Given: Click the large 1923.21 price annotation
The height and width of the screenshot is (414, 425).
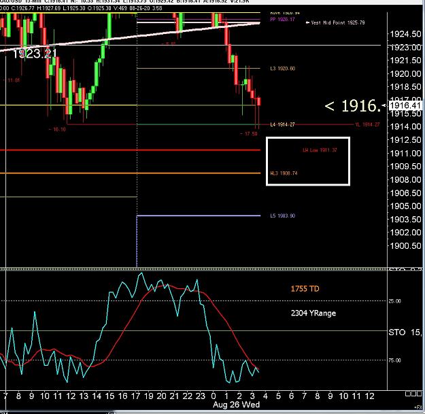Looking at the screenshot, I should (35, 54).
